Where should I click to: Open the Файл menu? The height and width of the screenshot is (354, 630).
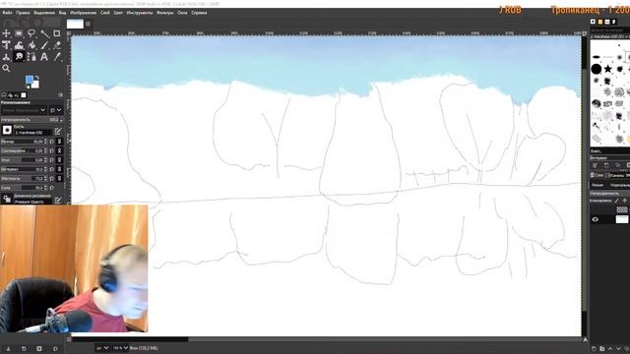click(7, 13)
